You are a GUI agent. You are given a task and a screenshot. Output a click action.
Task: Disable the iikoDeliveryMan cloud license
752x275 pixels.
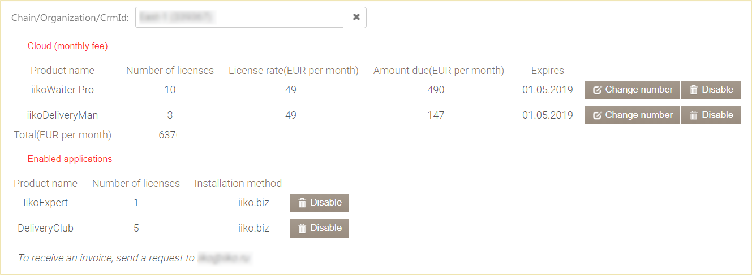711,115
